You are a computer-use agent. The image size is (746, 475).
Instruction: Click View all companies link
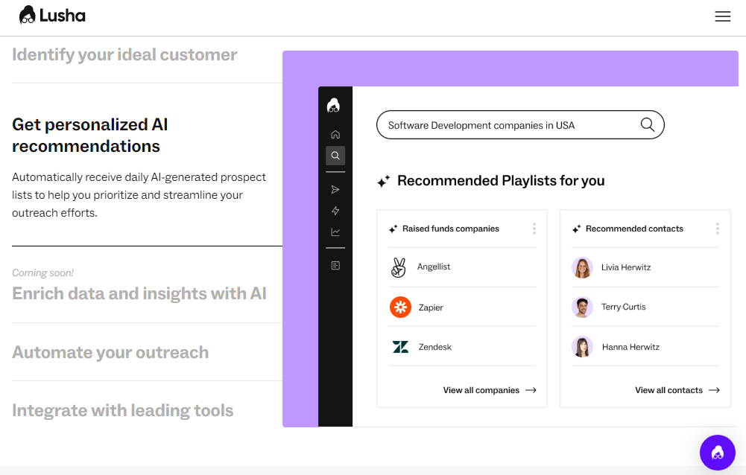(x=489, y=390)
